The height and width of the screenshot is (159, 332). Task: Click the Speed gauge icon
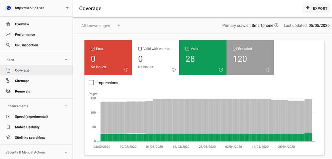8,117
